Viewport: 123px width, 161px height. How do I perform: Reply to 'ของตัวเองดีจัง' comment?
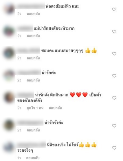point(55,108)
